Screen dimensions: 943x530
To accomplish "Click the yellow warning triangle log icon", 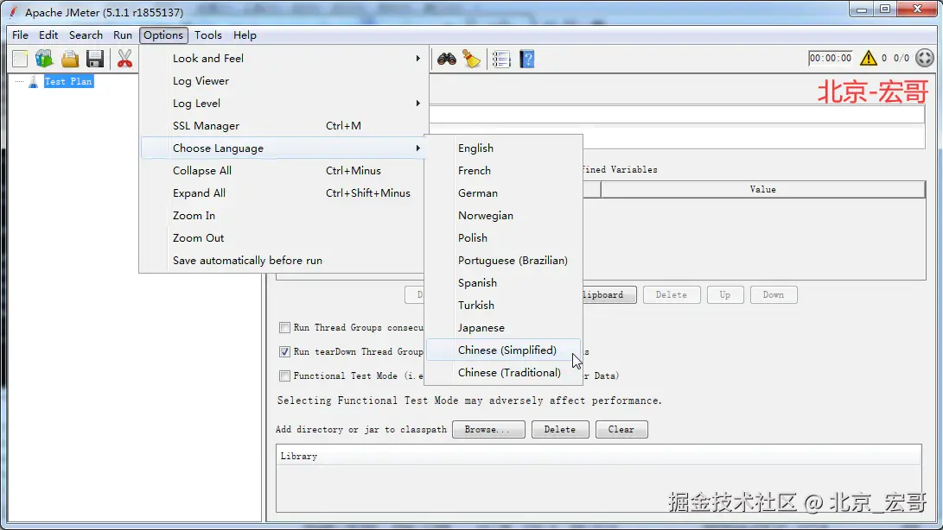I will pyautogui.click(x=869, y=59).
